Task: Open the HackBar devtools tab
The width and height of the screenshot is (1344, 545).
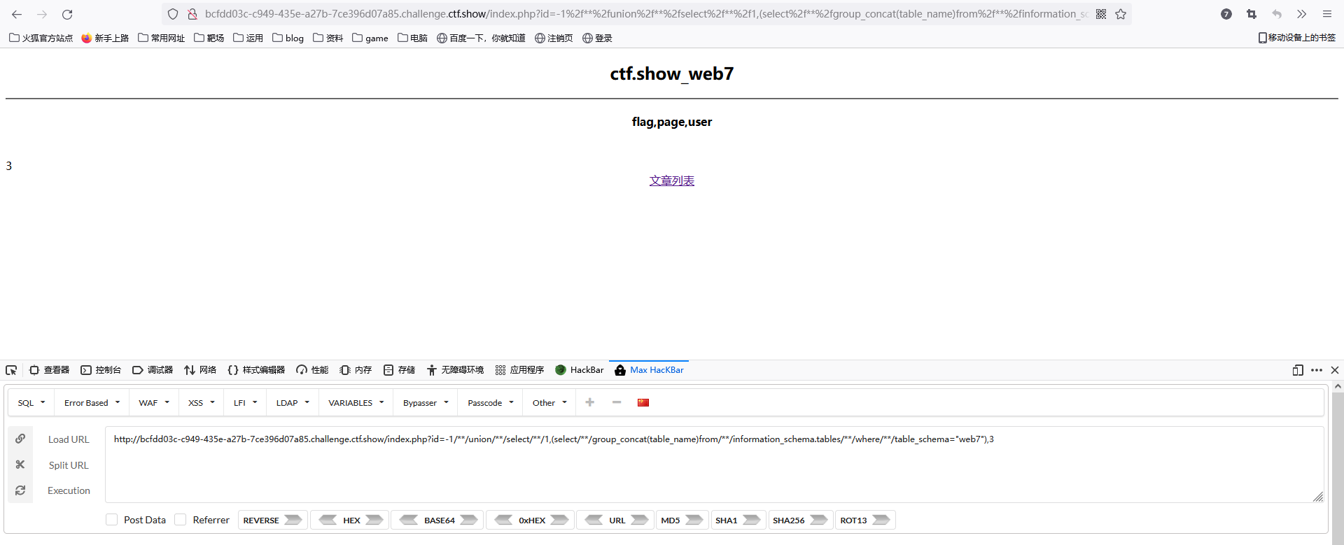Action: [580, 370]
